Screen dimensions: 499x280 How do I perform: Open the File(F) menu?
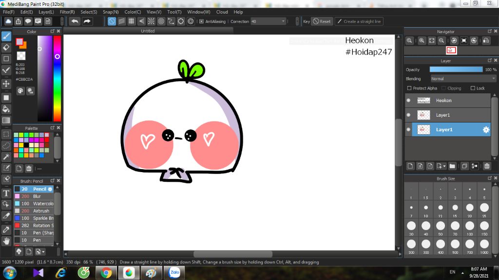click(9, 12)
